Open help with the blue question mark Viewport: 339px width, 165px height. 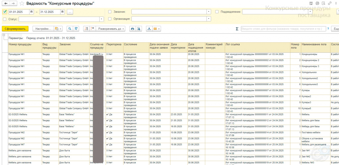(328, 29)
